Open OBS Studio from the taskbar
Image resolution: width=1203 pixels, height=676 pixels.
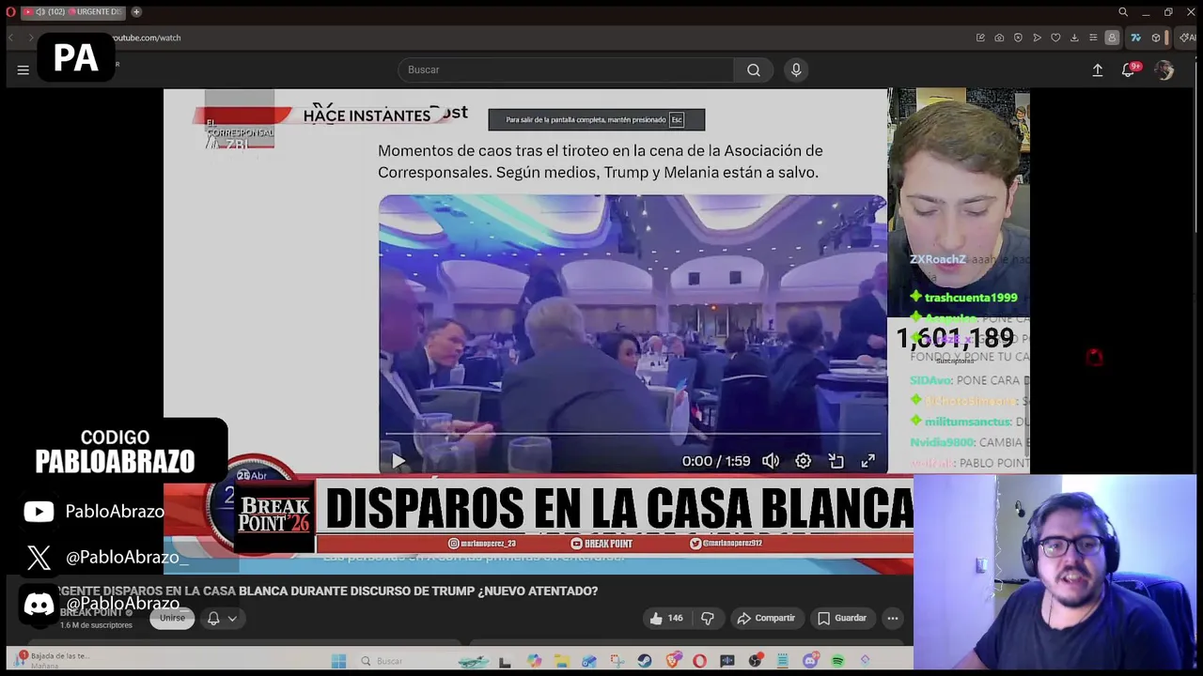pyautogui.click(x=756, y=661)
